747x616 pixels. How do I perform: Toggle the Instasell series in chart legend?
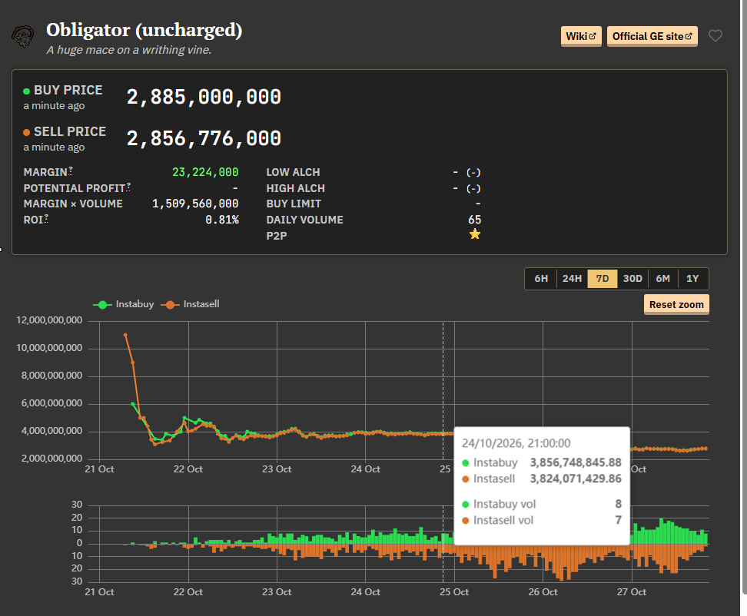point(190,304)
